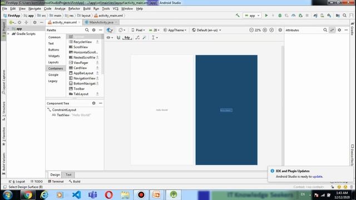Open the Tools menu
356x200 pixels.
(x=106, y=9)
